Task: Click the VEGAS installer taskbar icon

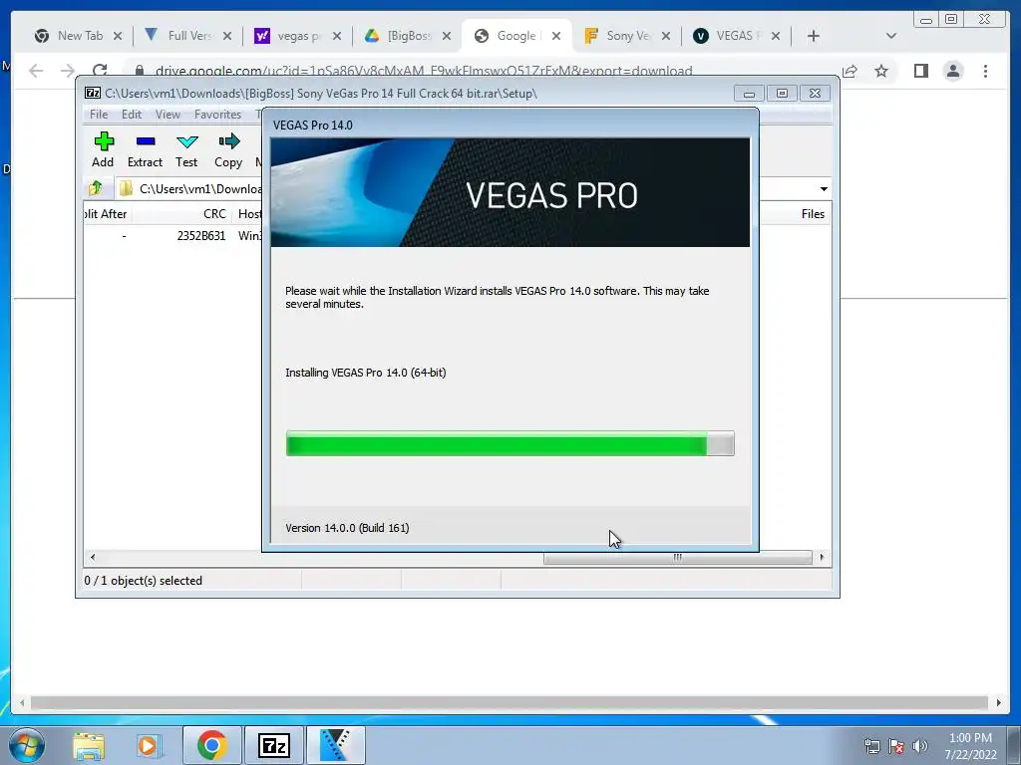Action: point(335,745)
